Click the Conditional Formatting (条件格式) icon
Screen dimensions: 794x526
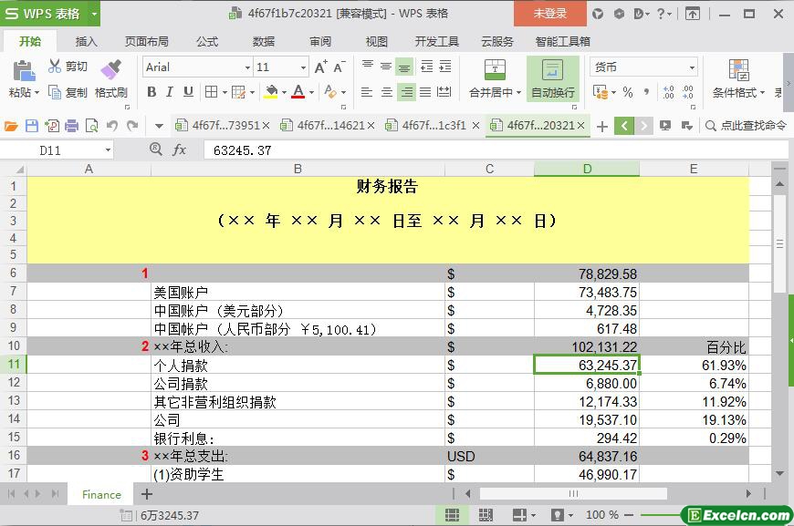(x=738, y=71)
